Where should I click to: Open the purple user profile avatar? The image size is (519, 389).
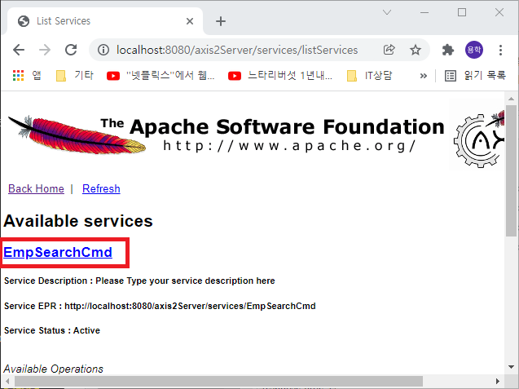(x=474, y=50)
